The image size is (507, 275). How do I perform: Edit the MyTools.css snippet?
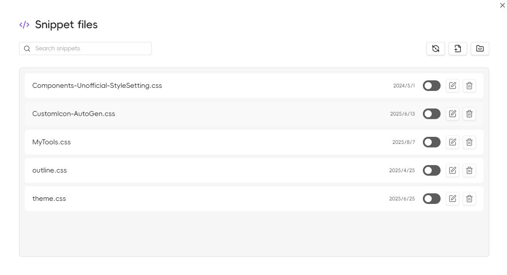(453, 142)
